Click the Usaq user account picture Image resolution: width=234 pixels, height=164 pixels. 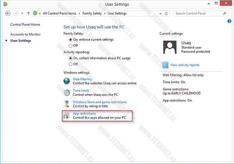pos(170,46)
